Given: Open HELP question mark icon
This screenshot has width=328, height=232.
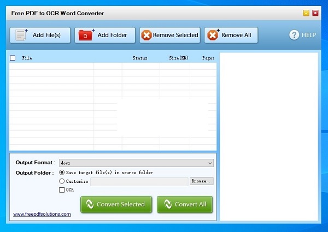Looking at the screenshot, I should click(294, 35).
